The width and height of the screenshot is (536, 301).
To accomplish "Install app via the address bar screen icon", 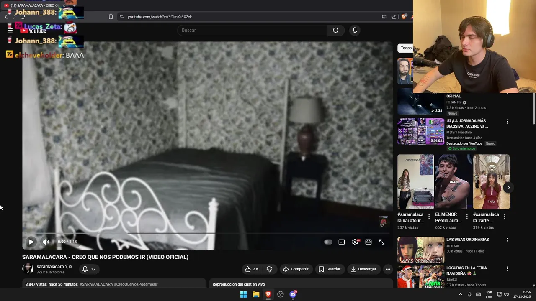I will [x=384, y=17].
